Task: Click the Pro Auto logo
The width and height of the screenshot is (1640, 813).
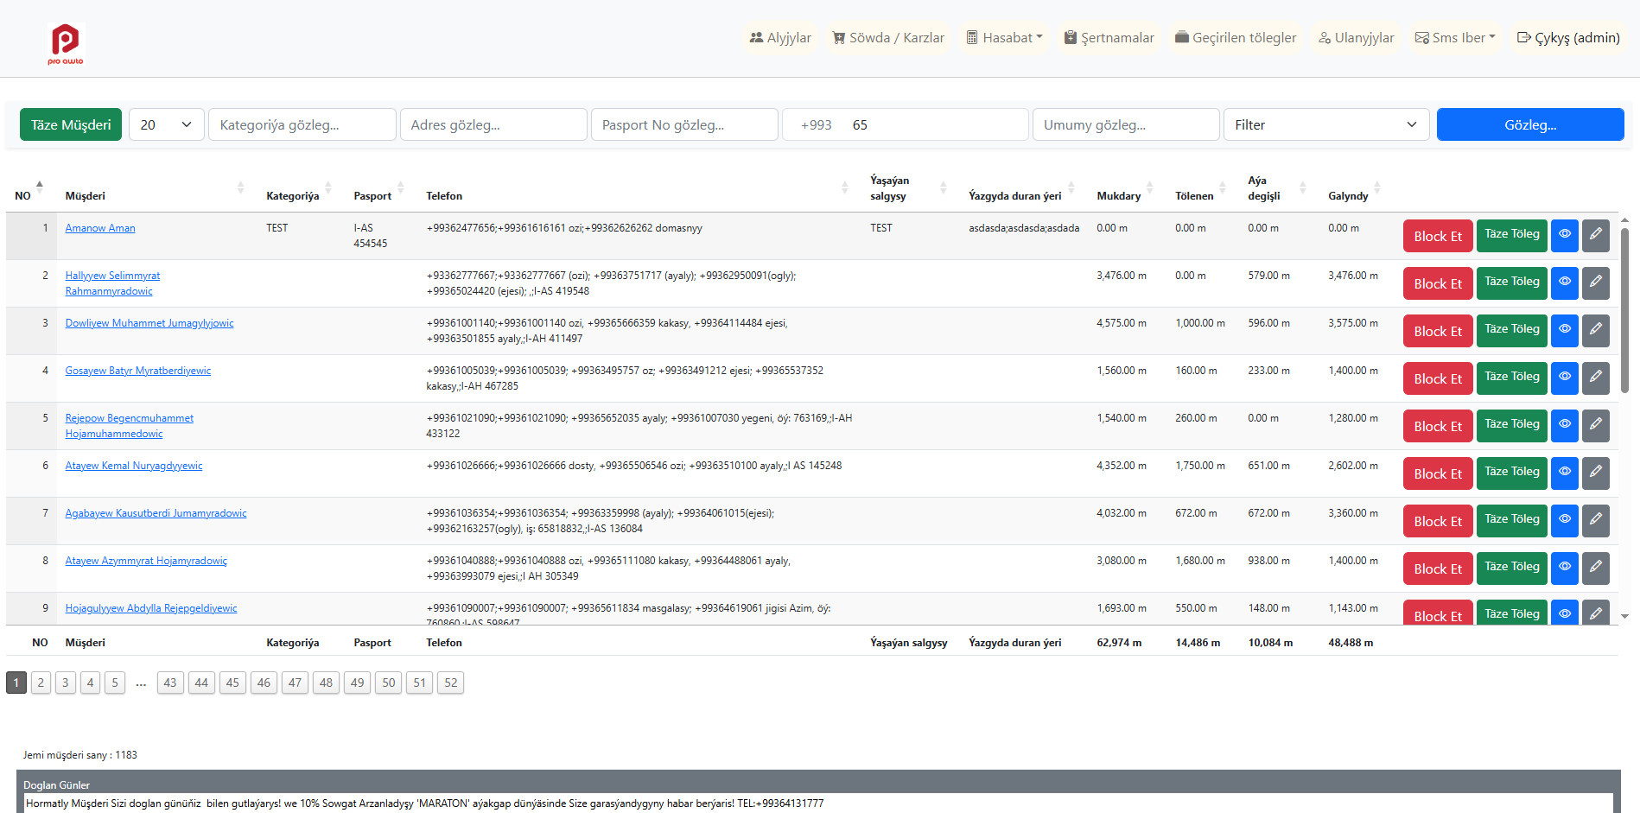Action: point(66,43)
